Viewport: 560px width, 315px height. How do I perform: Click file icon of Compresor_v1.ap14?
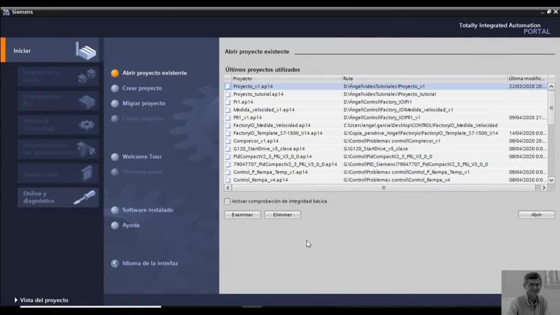[x=228, y=141]
